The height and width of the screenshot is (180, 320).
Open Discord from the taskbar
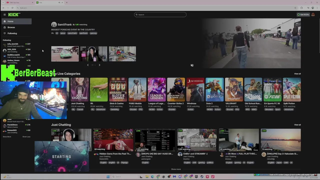point(180,177)
